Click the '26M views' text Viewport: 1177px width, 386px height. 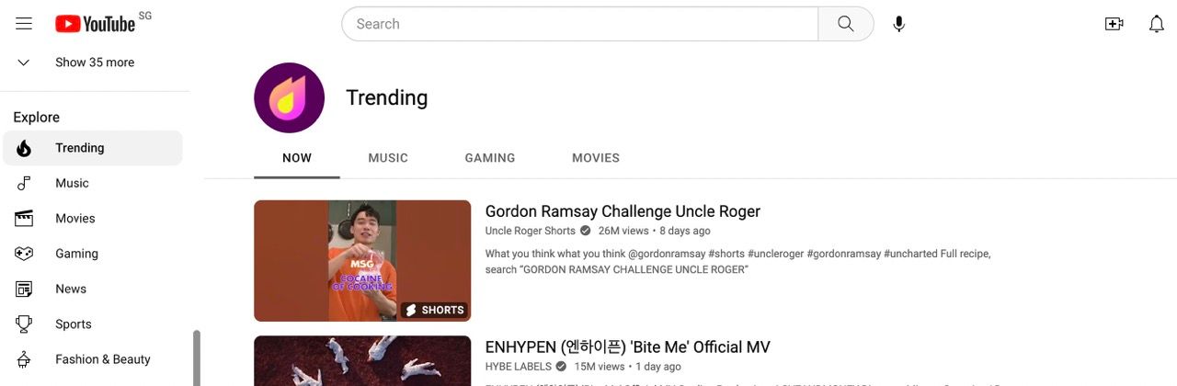pyautogui.click(x=623, y=231)
